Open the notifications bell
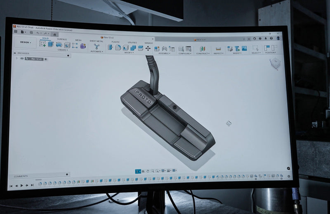330x214 pixels. 266,38
